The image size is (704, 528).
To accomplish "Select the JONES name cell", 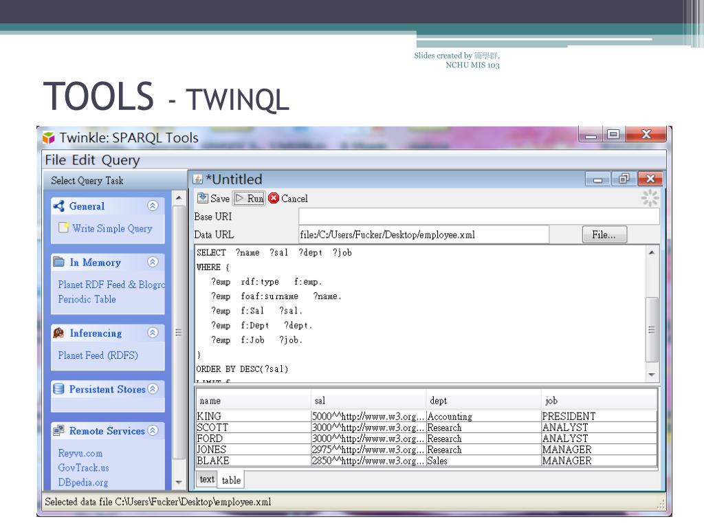I will (254, 450).
